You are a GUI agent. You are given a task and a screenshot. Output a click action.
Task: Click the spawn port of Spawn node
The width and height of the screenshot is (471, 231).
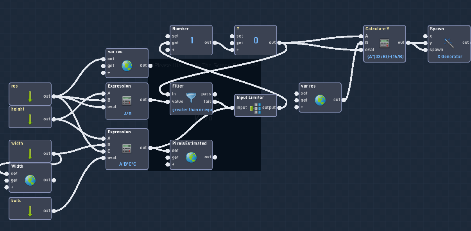tap(425, 50)
